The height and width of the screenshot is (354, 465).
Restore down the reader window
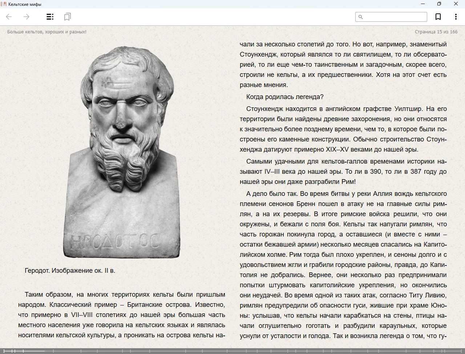439,4
